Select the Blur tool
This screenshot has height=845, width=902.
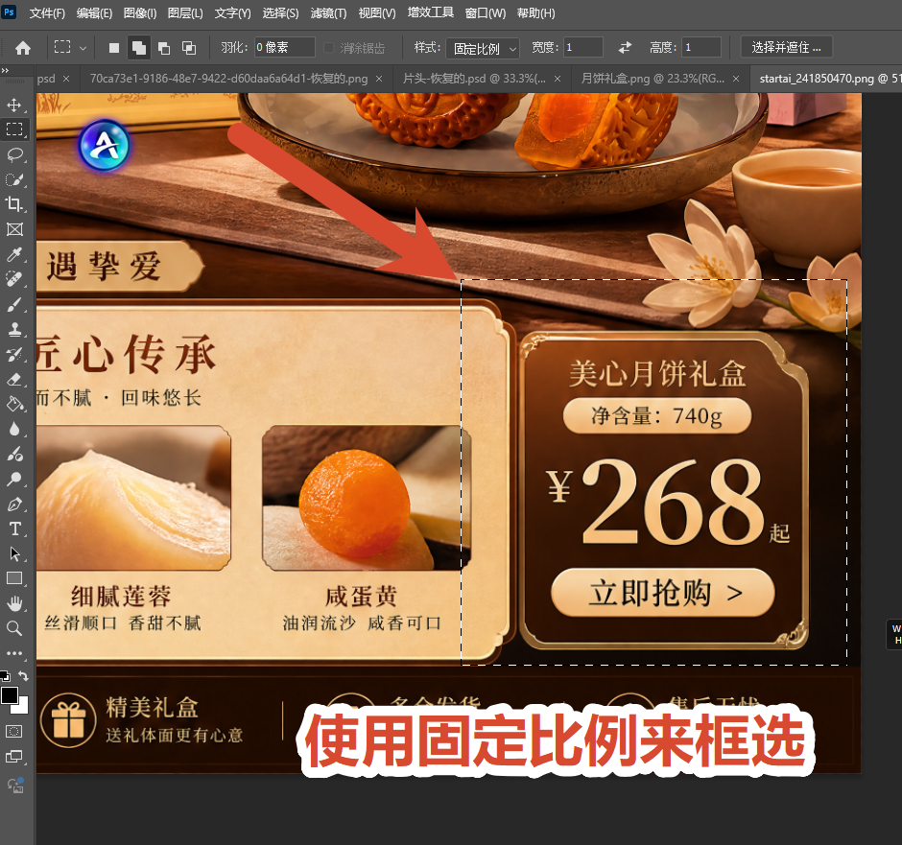(14, 430)
